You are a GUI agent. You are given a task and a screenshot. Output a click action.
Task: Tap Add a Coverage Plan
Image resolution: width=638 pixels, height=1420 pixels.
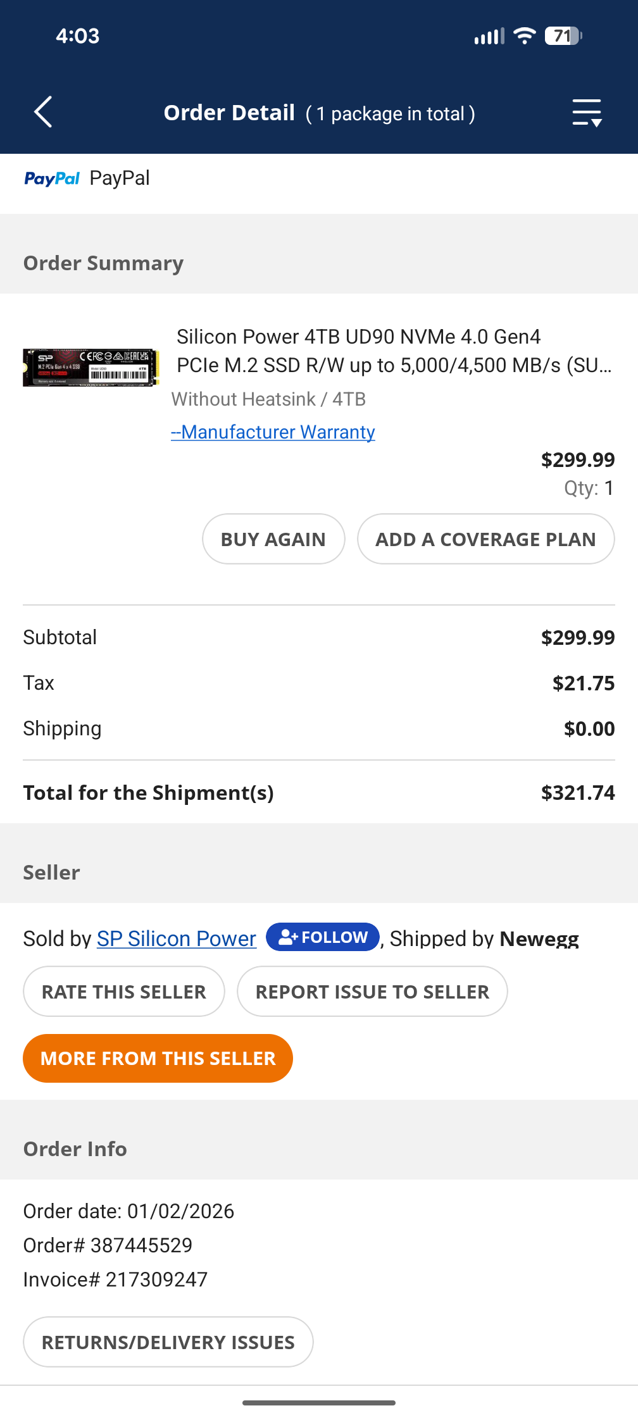pyautogui.click(x=485, y=539)
